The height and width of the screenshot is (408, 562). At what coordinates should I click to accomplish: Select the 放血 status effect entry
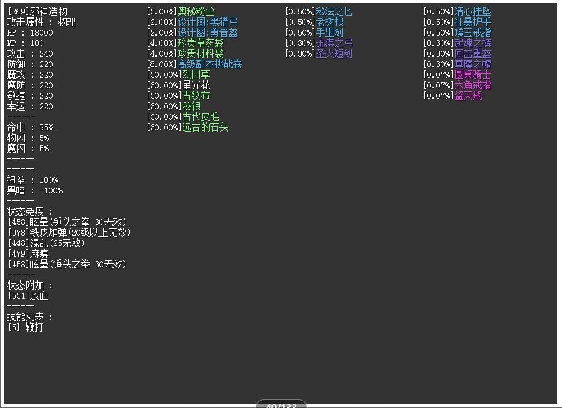point(39,296)
